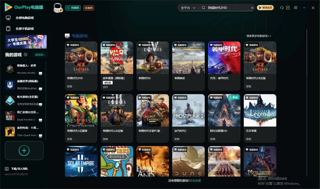Image resolution: width=320 pixels, height=189 pixels.
Task: Click the 限免 free badge on 阿尔法联盟HD
Action: click(x=234, y=97)
